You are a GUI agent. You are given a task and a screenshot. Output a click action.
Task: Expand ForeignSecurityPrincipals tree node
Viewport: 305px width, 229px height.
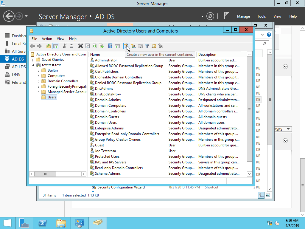click(38, 87)
